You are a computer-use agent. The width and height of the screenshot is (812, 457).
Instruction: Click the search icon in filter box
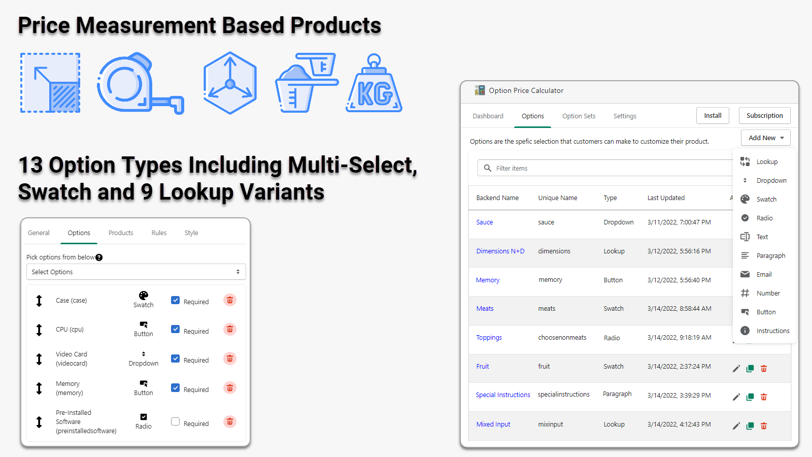(x=488, y=168)
